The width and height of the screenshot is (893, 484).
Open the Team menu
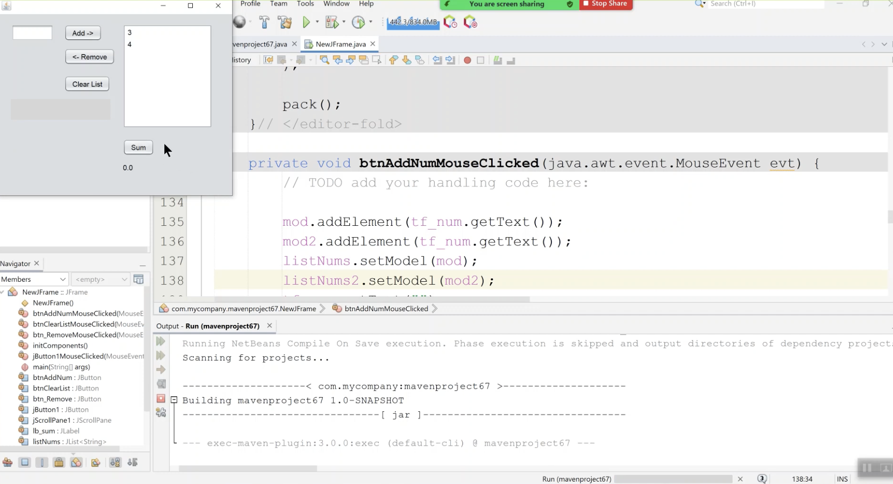[279, 4]
